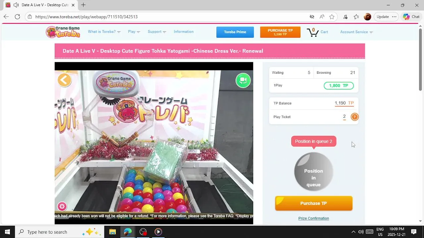Go back using the orange arrow on video

pos(64,80)
